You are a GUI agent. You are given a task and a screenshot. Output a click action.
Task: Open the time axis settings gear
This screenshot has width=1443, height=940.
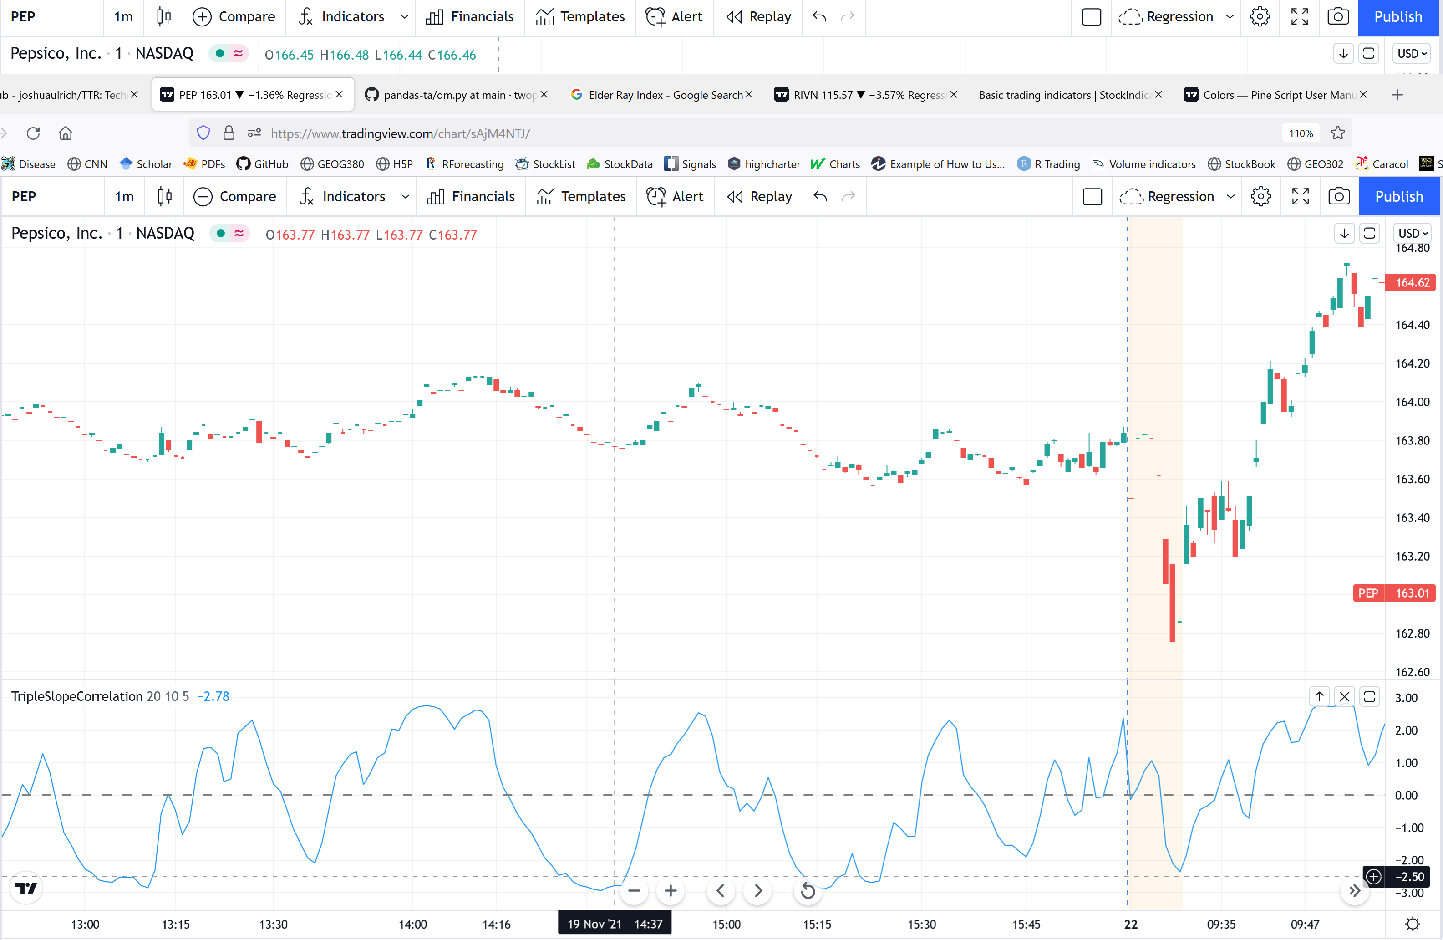pyautogui.click(x=1413, y=924)
